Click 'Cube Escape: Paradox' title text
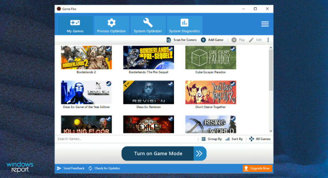Screen dimensions: 328x178 pyautogui.click(x=210, y=72)
